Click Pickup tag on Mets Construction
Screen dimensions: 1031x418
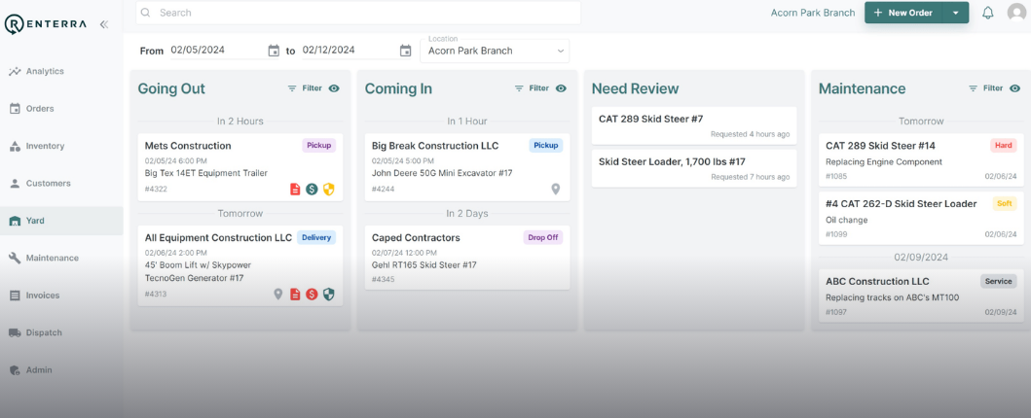pyautogui.click(x=319, y=146)
